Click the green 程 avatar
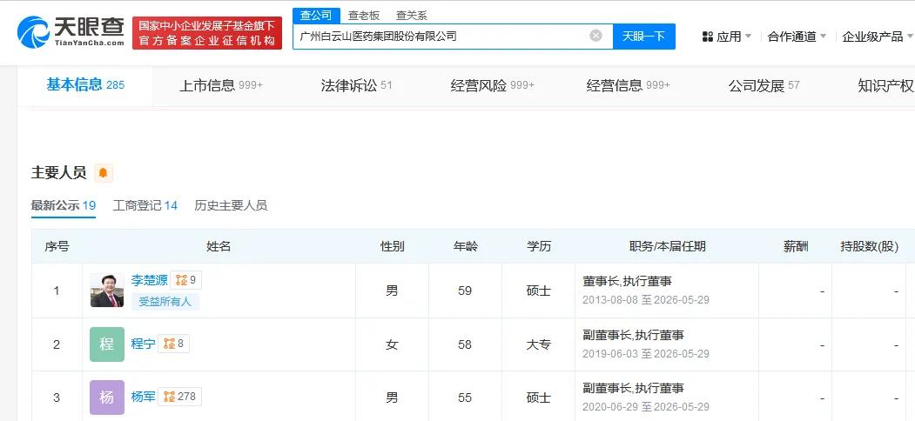 click(x=107, y=344)
